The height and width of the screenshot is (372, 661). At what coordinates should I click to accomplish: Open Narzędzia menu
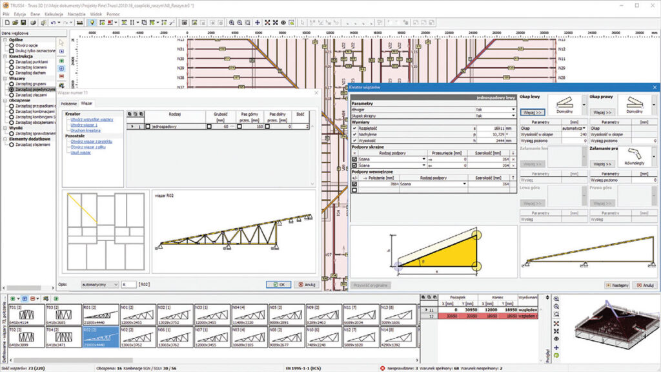76,14
